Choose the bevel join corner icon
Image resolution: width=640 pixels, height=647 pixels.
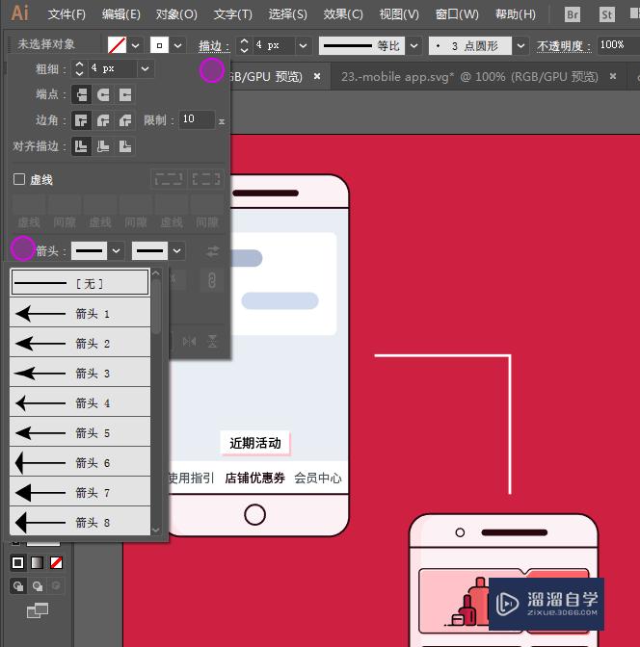pyautogui.click(x=125, y=120)
